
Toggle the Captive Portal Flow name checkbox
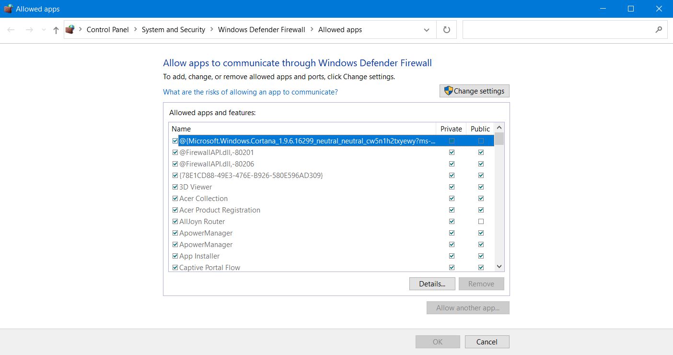tap(175, 268)
